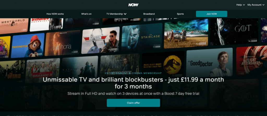Open the Top Gun movie tile
This screenshot has width=267, height=116.
pyautogui.click(x=100, y=40)
